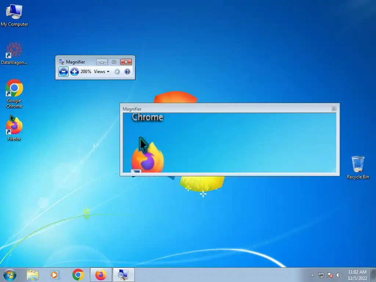Open the Views dropdown in Magnifier
Screen dimensions: 376x282
pos(102,72)
